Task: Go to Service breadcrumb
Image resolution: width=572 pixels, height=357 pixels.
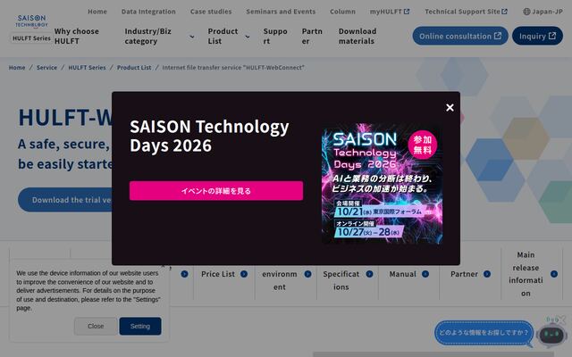Action: [x=46, y=68]
